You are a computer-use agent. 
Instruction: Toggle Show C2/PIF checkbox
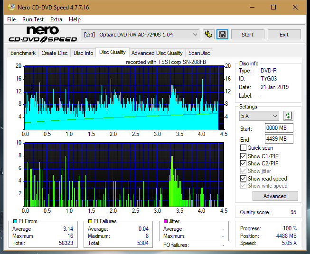(x=243, y=163)
